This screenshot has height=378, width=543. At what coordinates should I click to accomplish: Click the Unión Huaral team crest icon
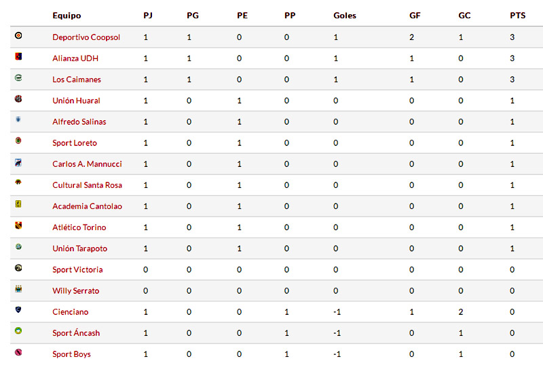coord(18,98)
